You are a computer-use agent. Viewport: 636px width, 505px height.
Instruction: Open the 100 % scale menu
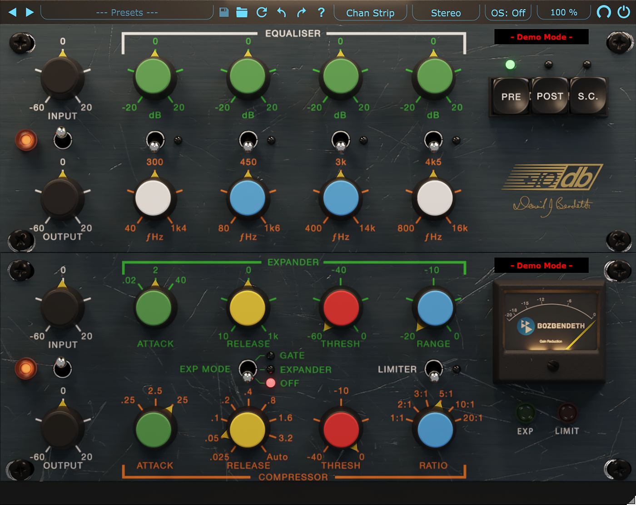pyautogui.click(x=563, y=13)
